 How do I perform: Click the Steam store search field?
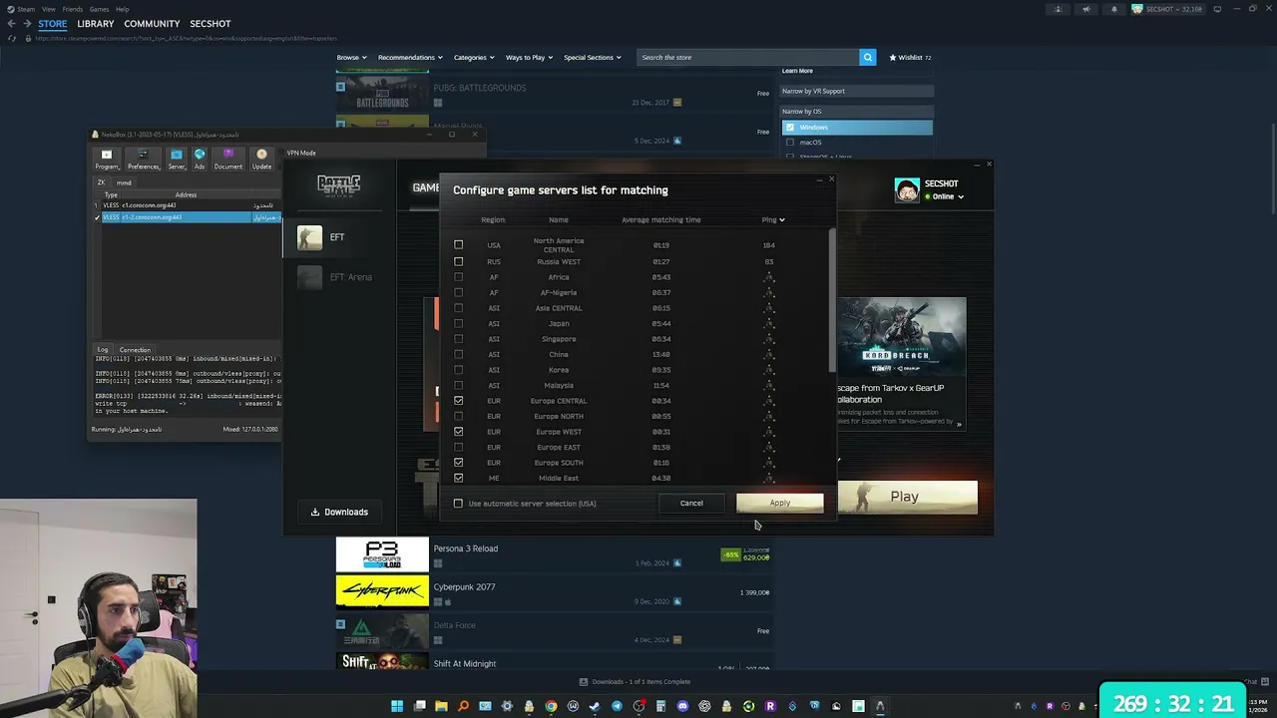(x=748, y=57)
